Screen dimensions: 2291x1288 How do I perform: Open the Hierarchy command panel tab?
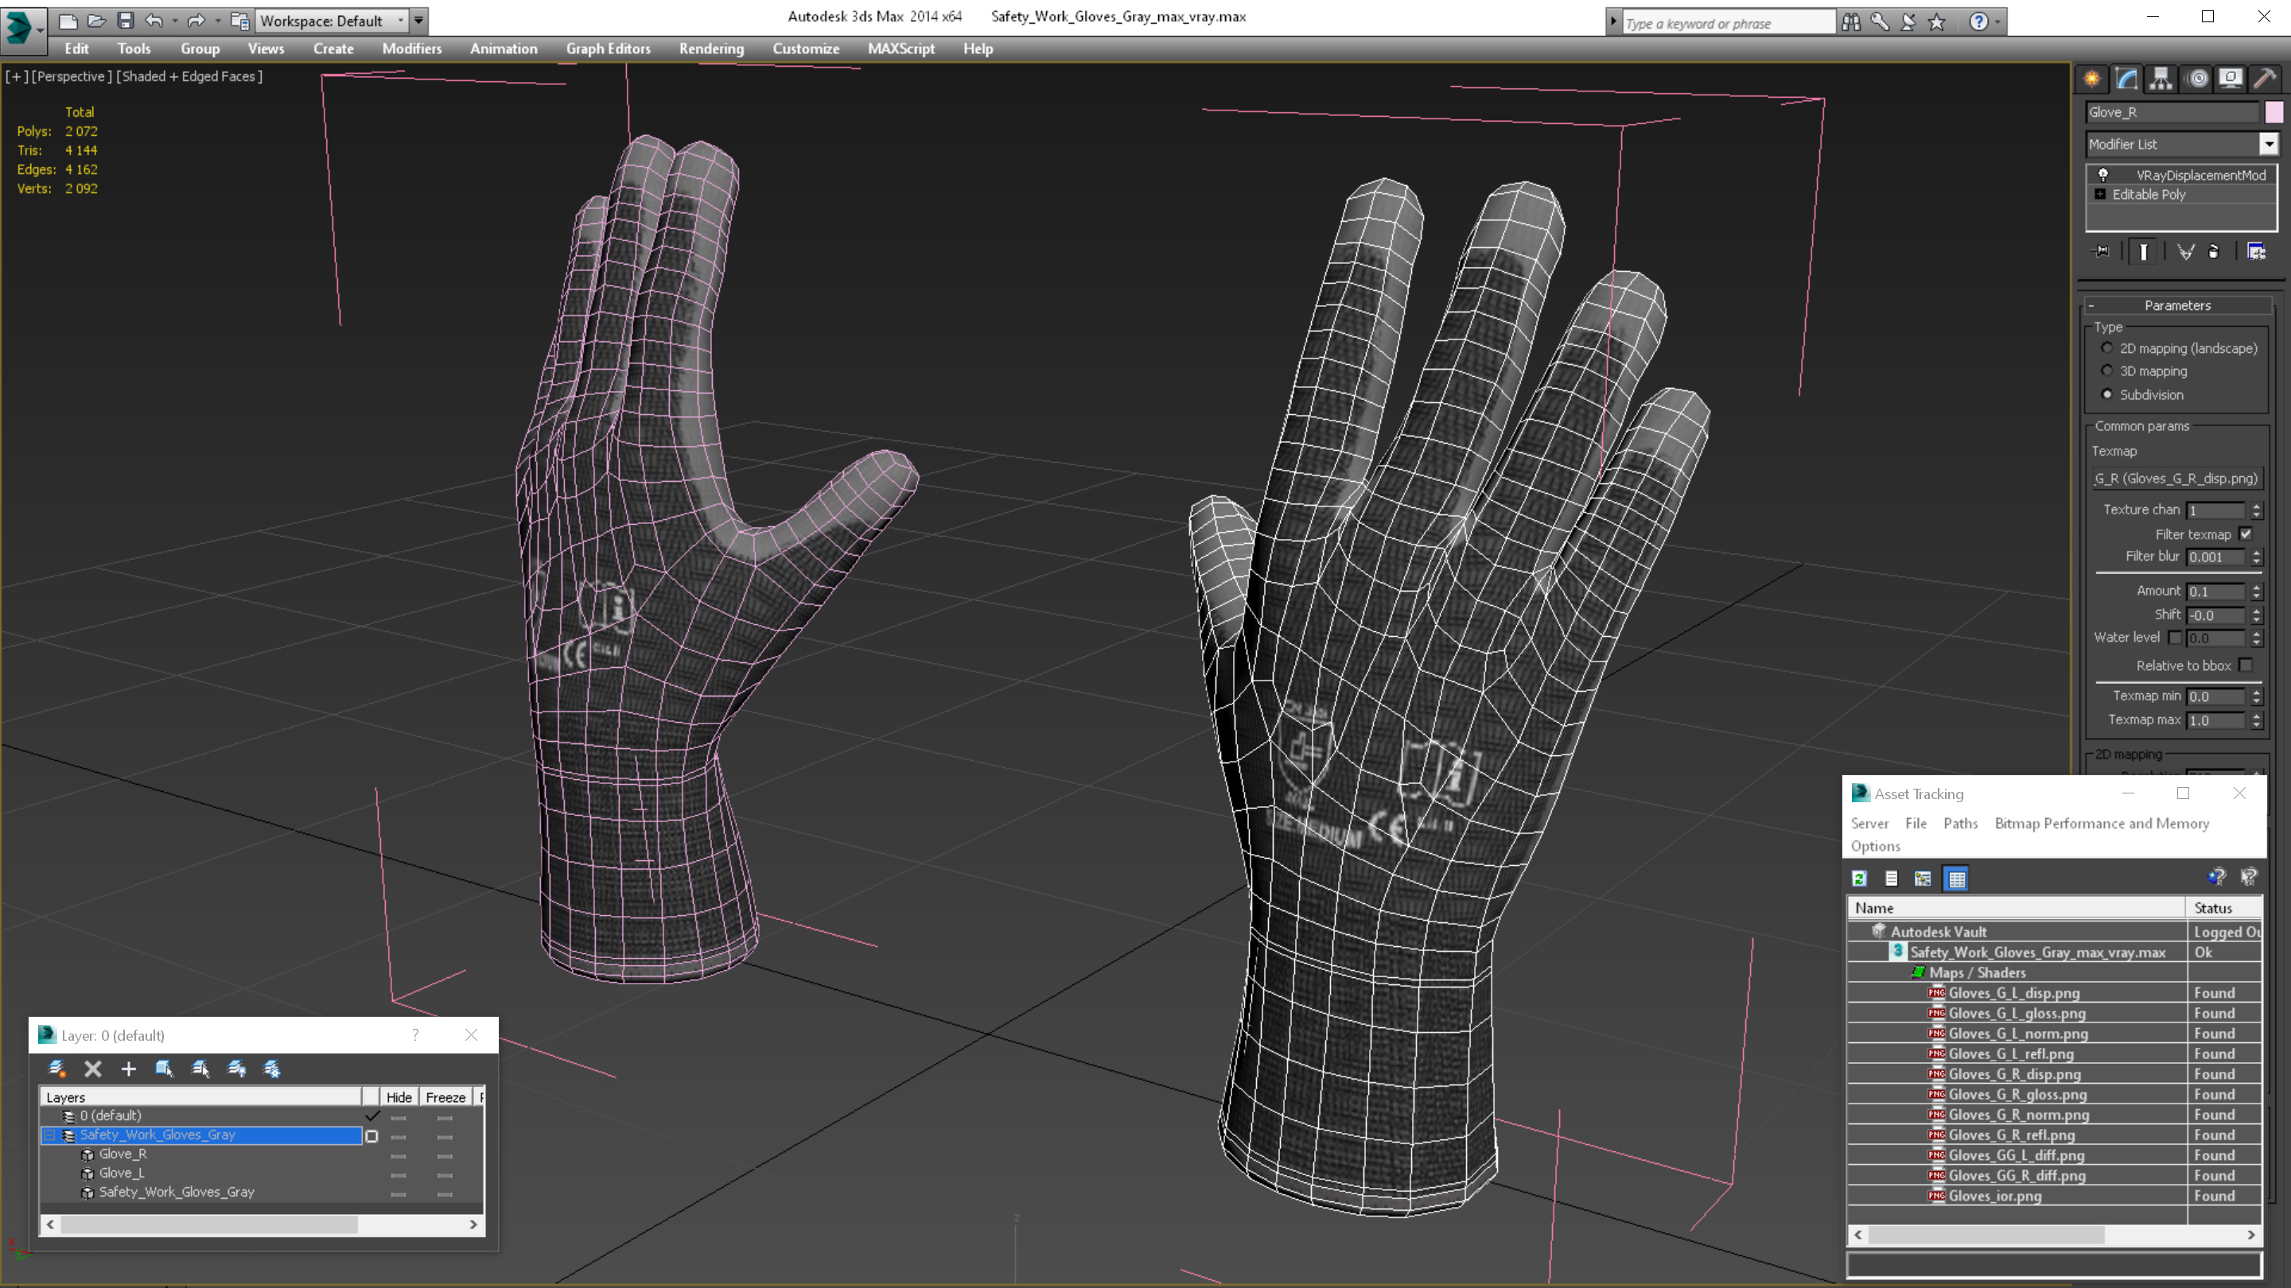(x=2161, y=78)
